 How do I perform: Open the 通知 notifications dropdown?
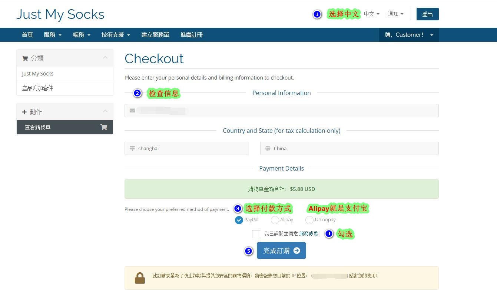[x=395, y=14]
